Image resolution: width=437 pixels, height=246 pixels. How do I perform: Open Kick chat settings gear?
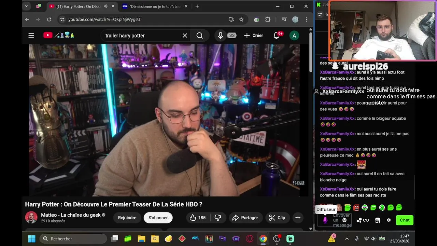click(389, 220)
